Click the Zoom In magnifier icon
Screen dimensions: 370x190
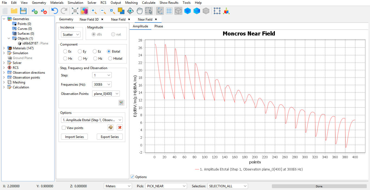coord(94,11)
